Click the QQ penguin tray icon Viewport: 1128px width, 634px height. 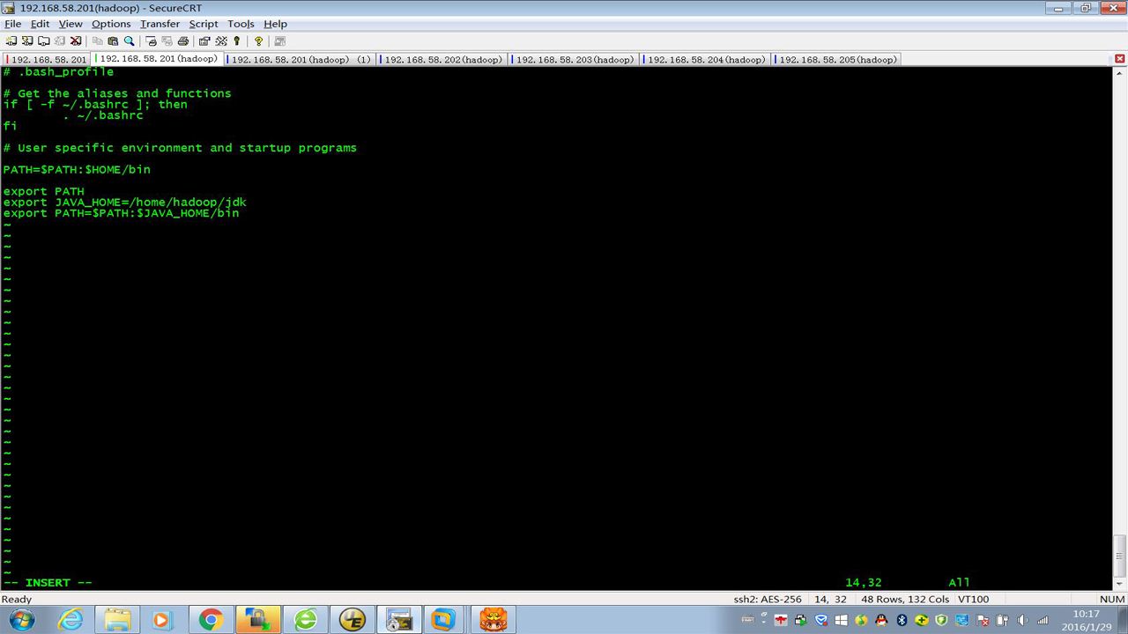pyautogui.click(x=881, y=621)
